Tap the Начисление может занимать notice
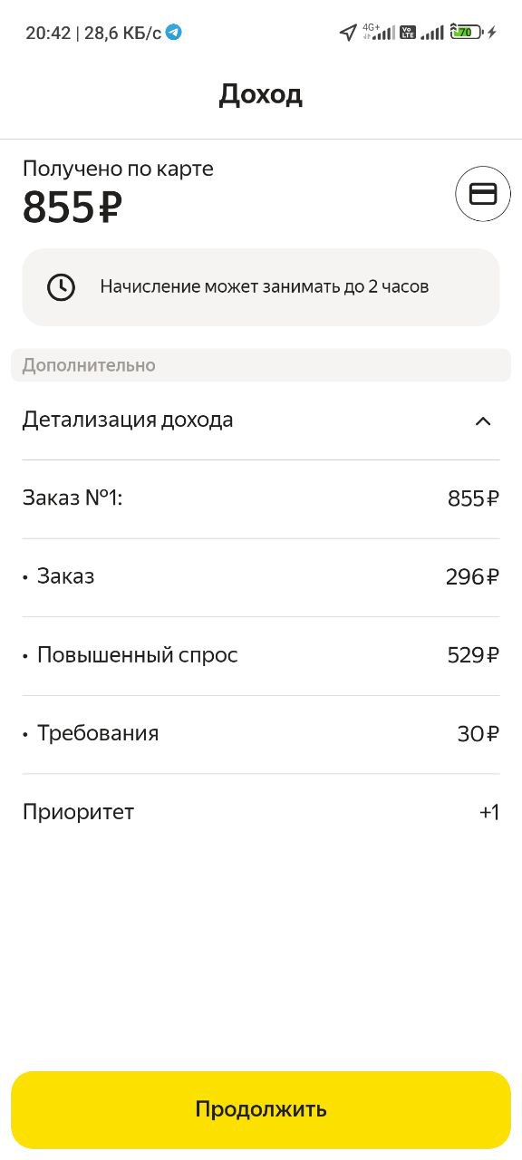This screenshot has width=522, height=1160. click(x=261, y=287)
